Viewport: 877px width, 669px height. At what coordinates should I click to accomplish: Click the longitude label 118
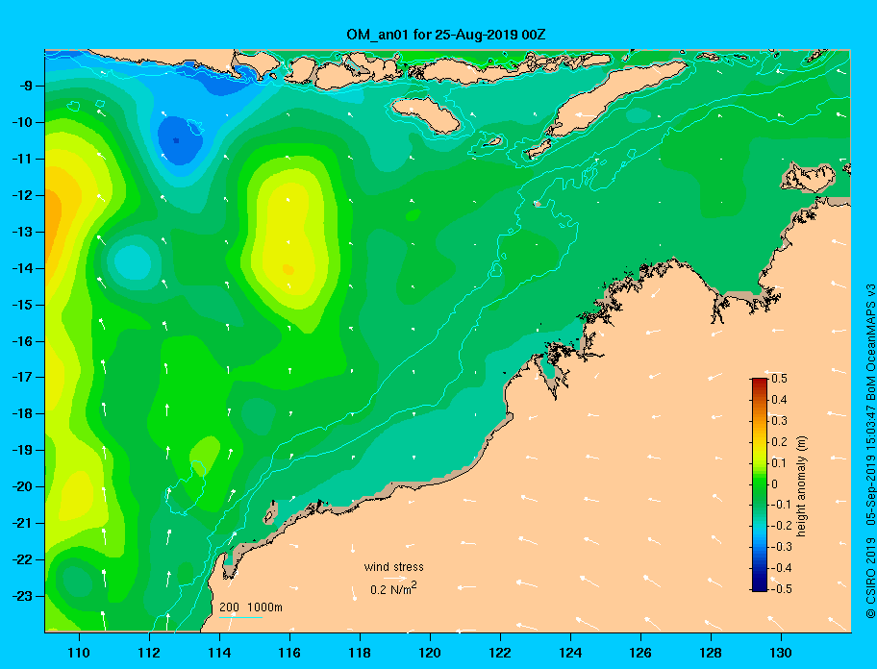tap(360, 653)
